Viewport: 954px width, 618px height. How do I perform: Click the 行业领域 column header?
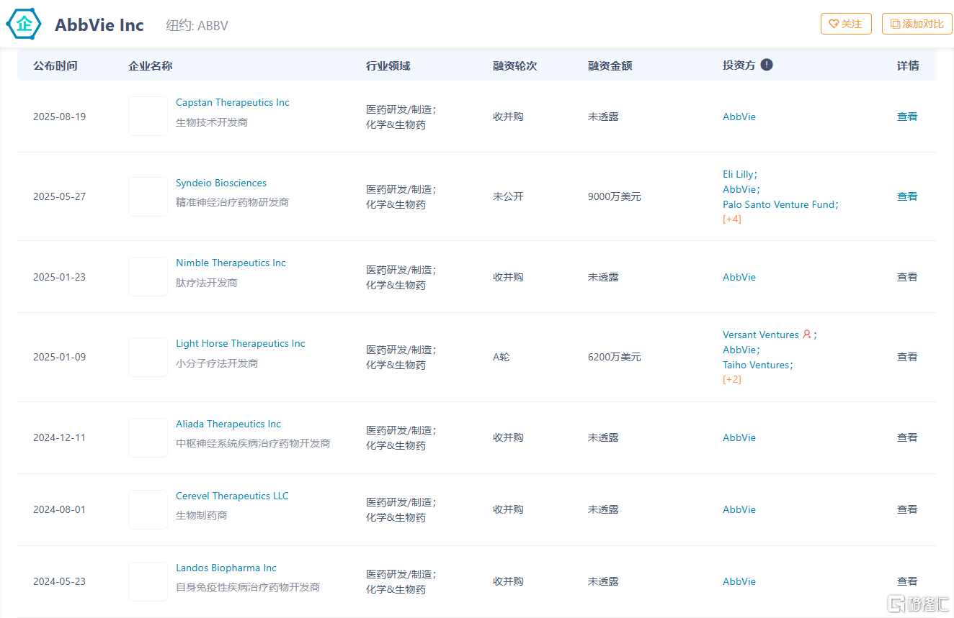pyautogui.click(x=388, y=65)
